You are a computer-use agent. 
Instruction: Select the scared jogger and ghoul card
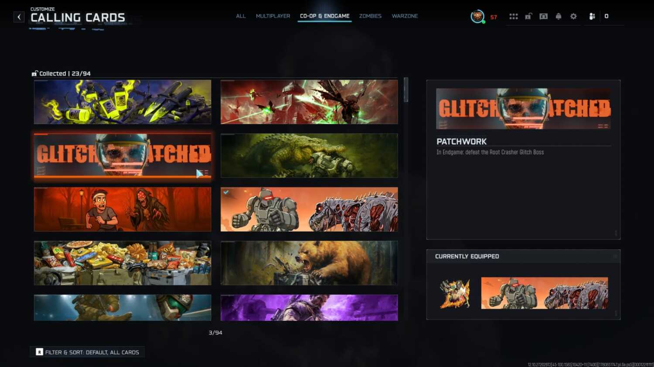[x=123, y=209]
